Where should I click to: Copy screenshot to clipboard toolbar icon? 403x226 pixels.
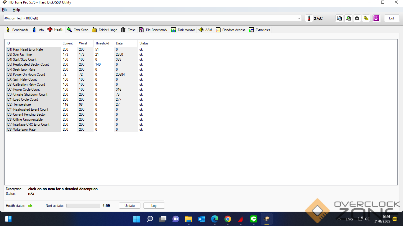[x=348, y=18]
